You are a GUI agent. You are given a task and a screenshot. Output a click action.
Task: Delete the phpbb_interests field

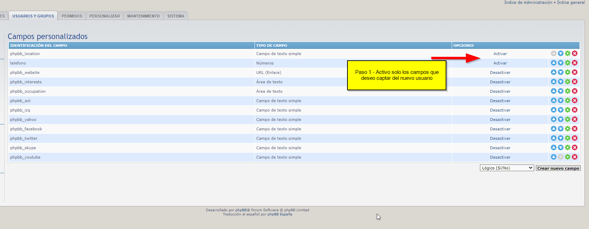[575, 82]
